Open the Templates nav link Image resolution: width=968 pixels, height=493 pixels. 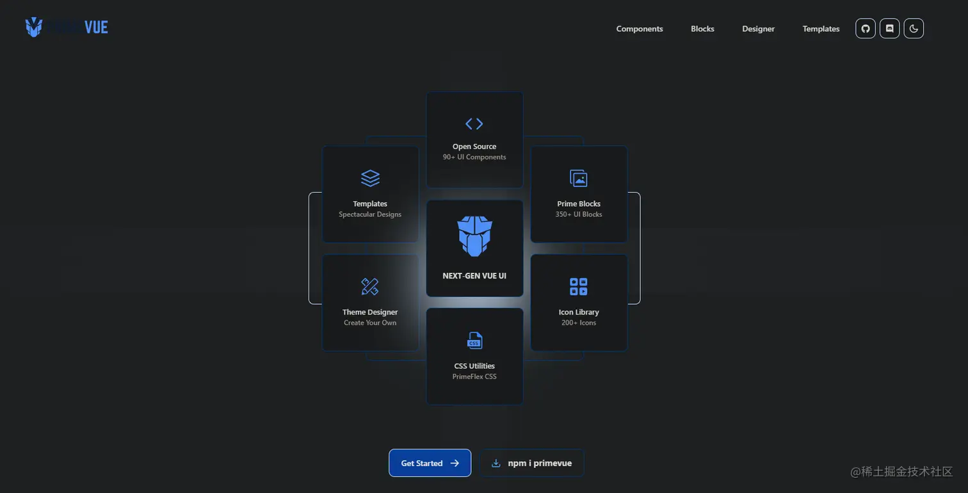821,29
